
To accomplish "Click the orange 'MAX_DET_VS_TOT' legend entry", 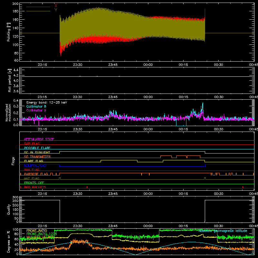I will pyautogui.click(x=40, y=237).
